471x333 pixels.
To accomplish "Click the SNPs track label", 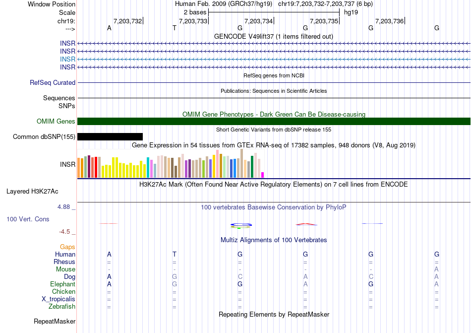I will tap(67, 106).
